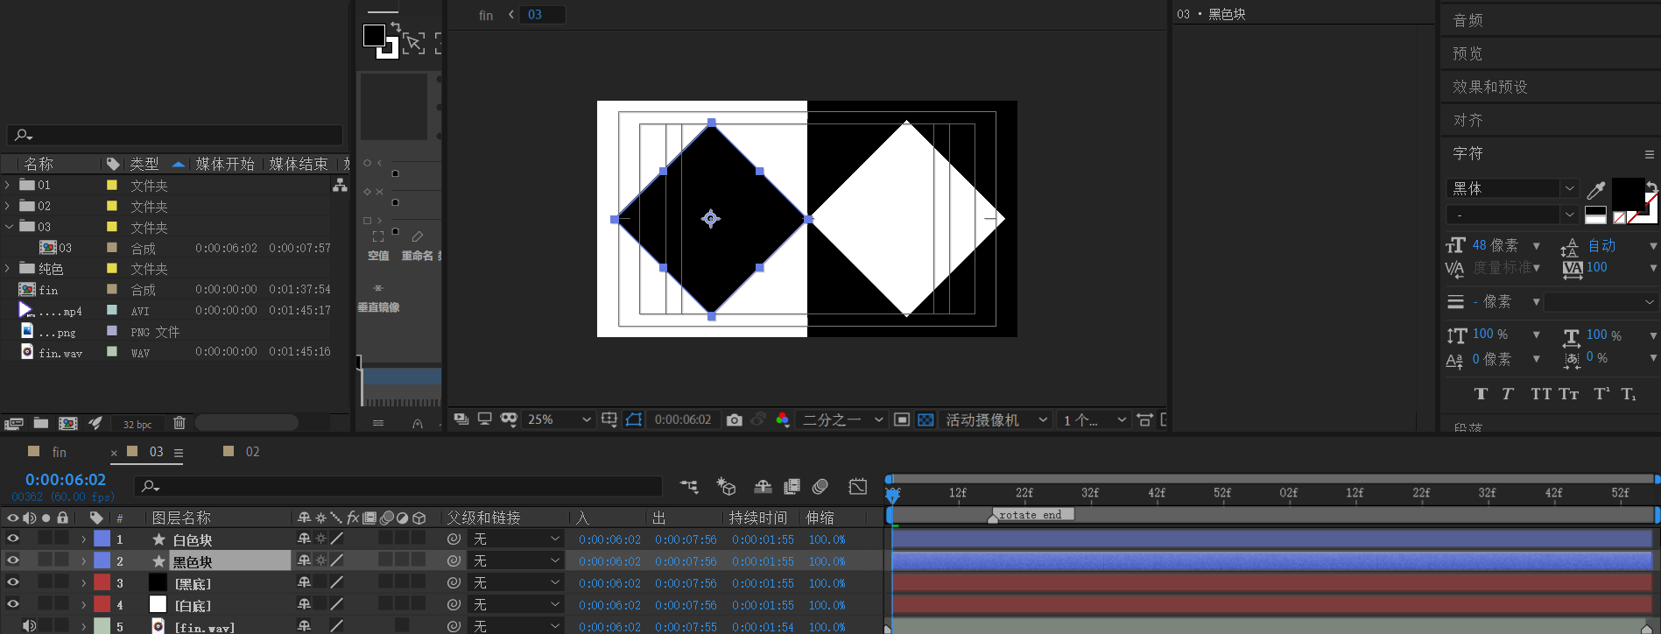This screenshot has height=634, width=1661.
Task: Open the grid and guide options icon
Action: coord(609,419)
